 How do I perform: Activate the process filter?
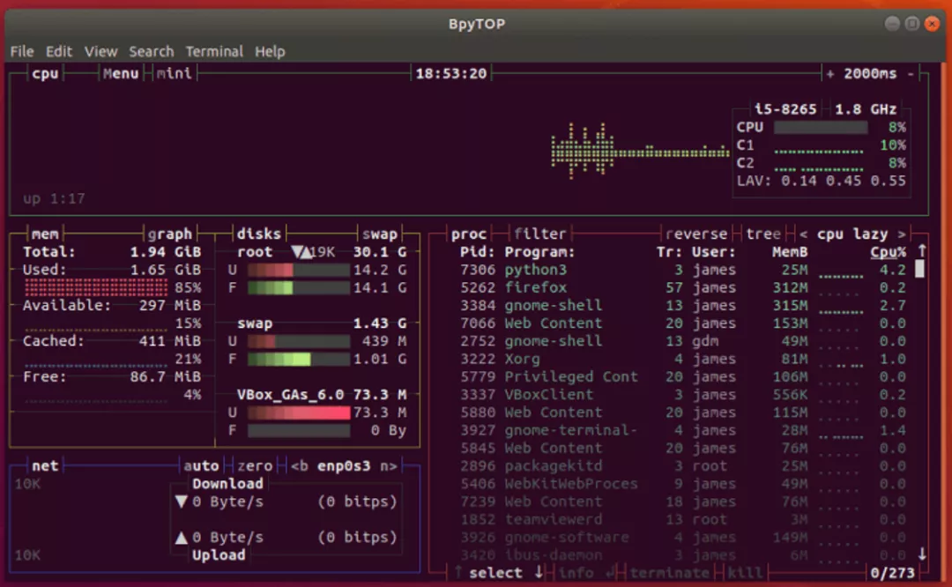pos(539,234)
